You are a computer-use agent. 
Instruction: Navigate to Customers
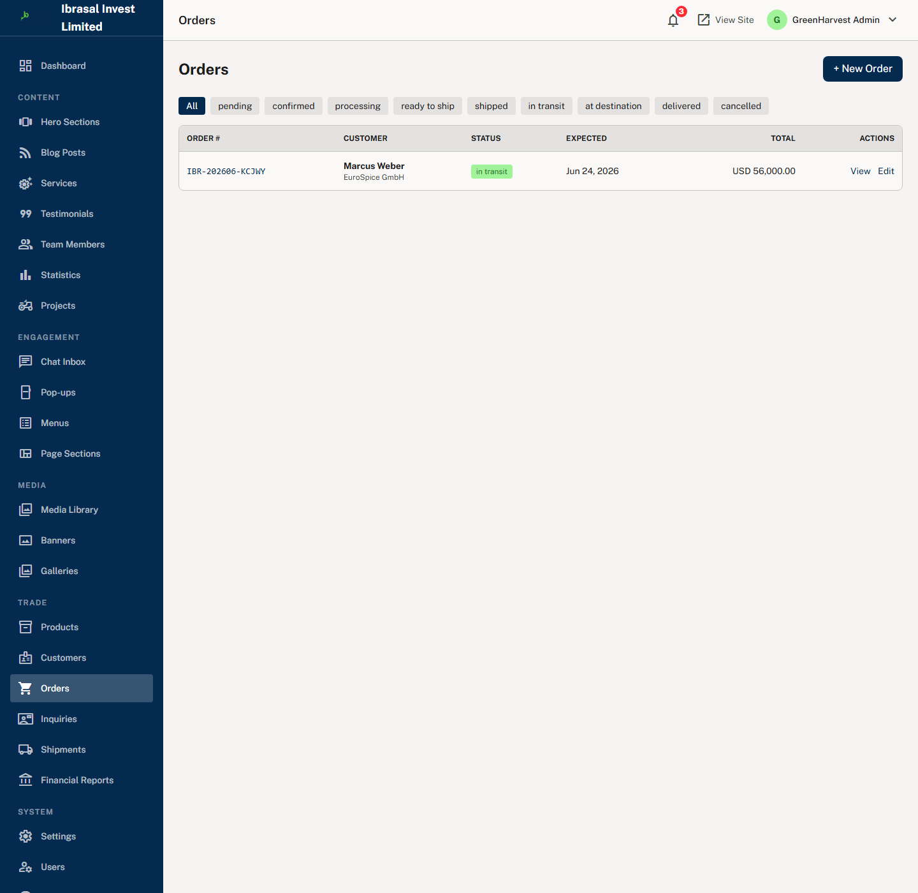pyautogui.click(x=82, y=658)
